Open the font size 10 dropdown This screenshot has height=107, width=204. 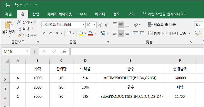click(x=95, y=25)
